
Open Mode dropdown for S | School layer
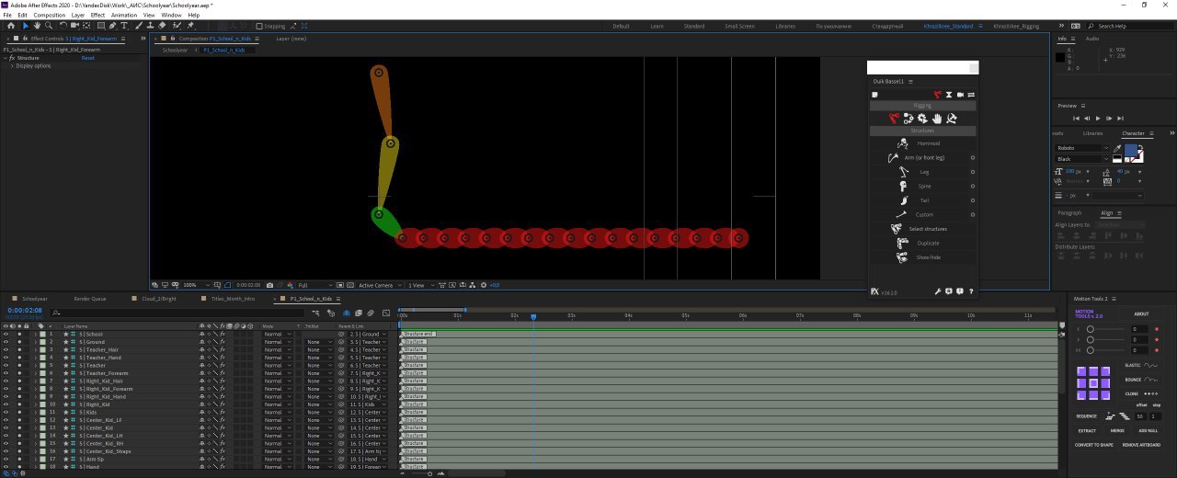click(277, 334)
